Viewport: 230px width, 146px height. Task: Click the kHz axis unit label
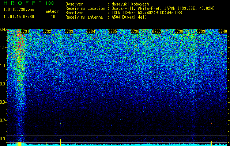[3, 30]
